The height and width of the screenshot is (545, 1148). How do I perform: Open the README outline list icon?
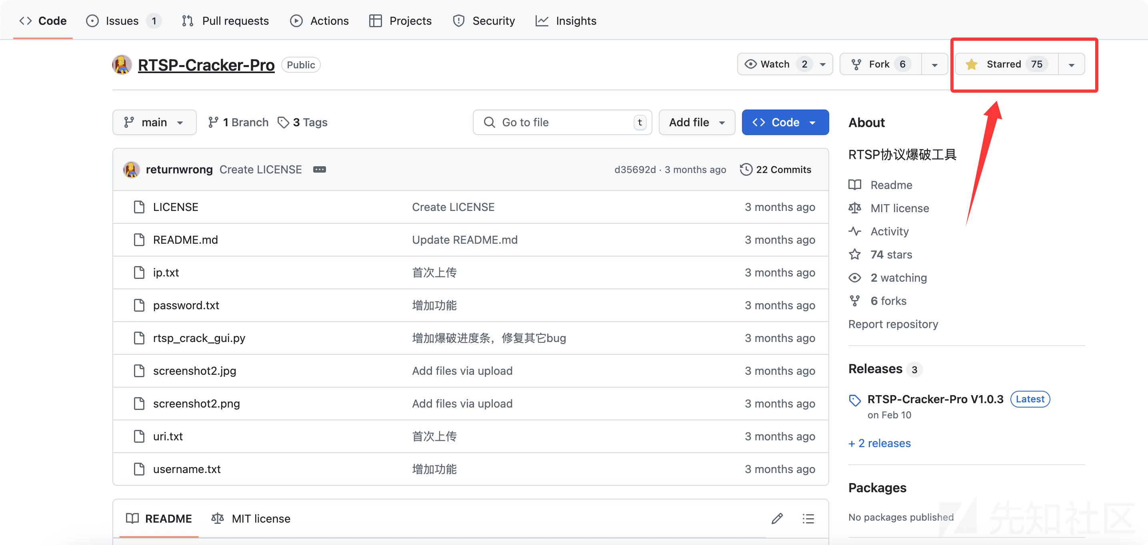coord(808,519)
